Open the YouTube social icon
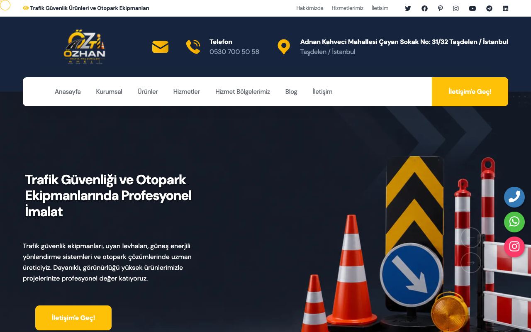 (473, 8)
